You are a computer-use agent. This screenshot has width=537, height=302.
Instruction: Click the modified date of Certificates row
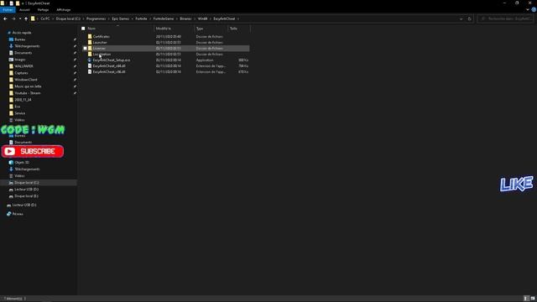tap(169, 36)
